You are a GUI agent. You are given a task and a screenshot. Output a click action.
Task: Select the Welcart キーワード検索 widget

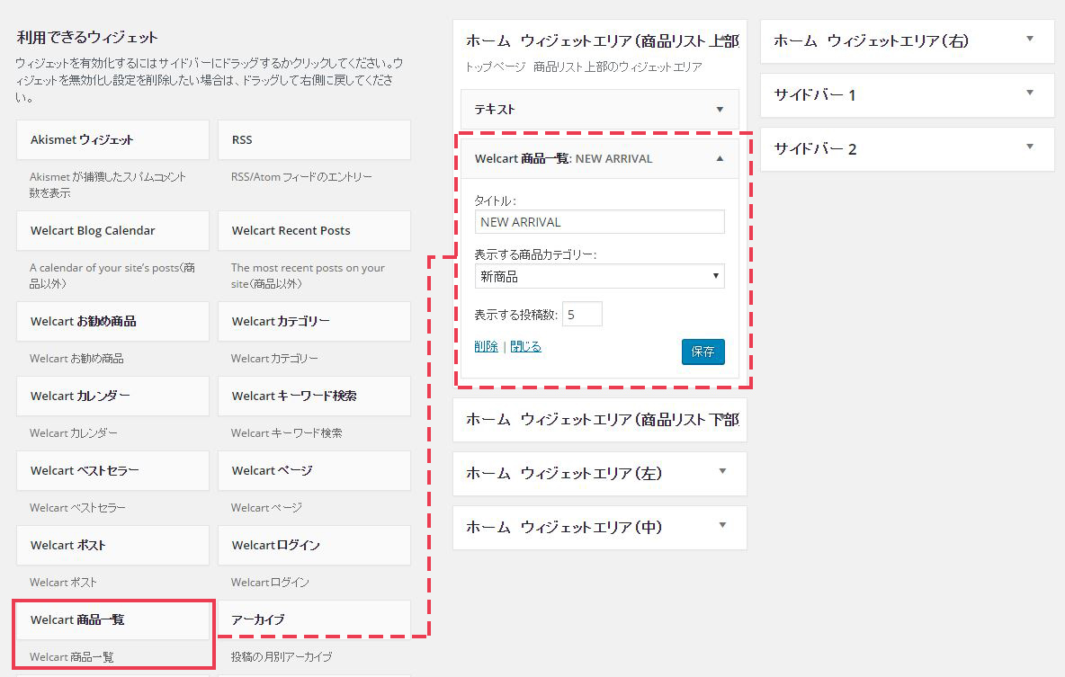click(314, 396)
